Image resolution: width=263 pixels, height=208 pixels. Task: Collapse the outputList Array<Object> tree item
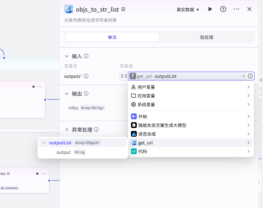44,143
